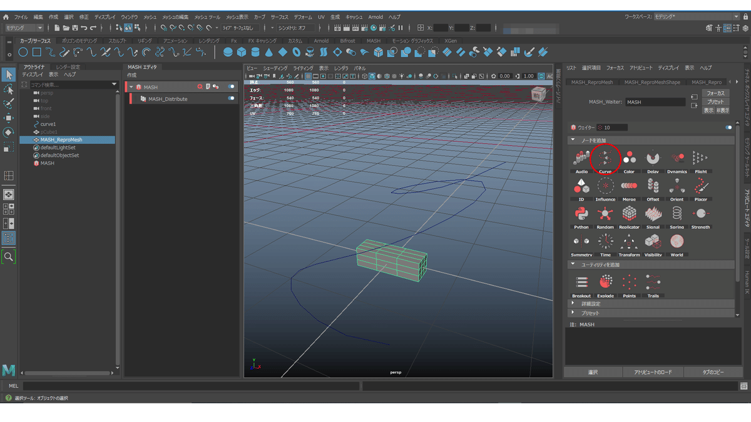Toggle the MASH network enable switch in the MASH editor
The height and width of the screenshot is (422, 751).
tap(231, 87)
